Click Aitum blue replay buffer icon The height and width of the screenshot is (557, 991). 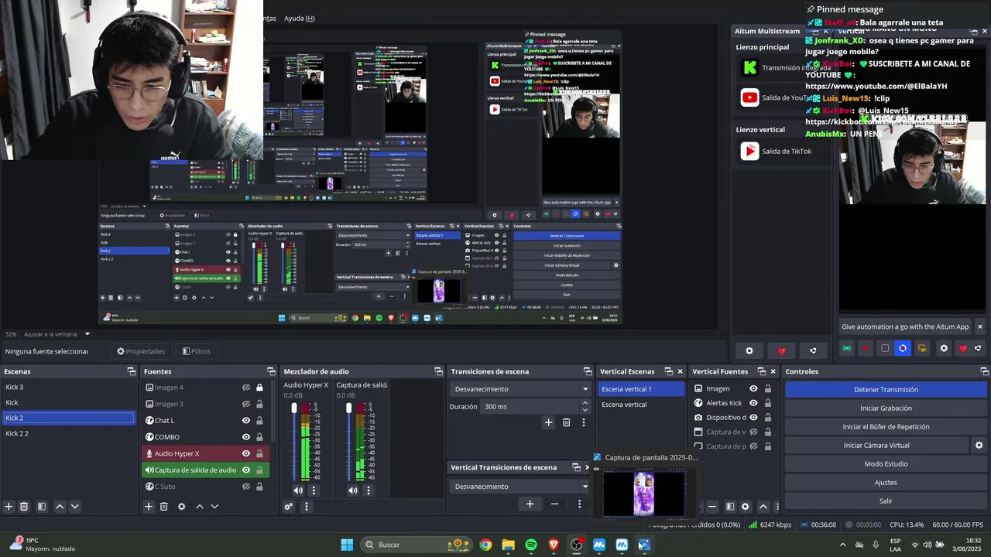click(x=903, y=349)
